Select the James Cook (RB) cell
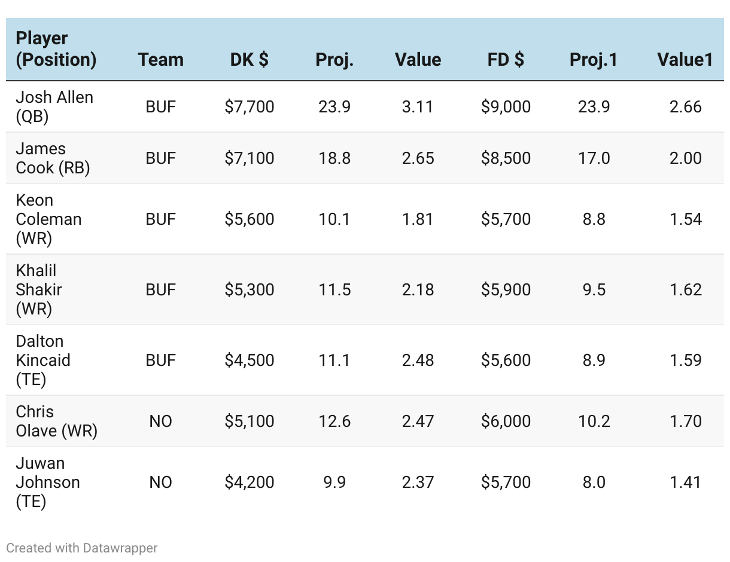 click(53, 158)
